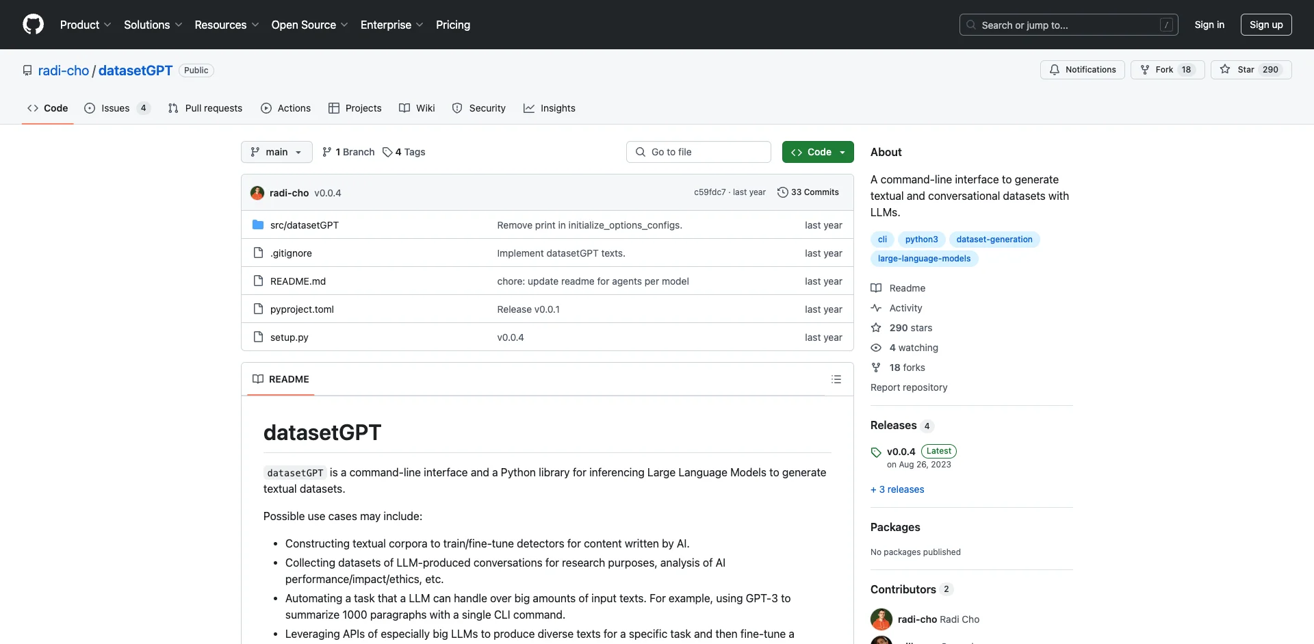This screenshot has width=1314, height=644.
Task: Click the Sign in link
Action: [1209, 25]
